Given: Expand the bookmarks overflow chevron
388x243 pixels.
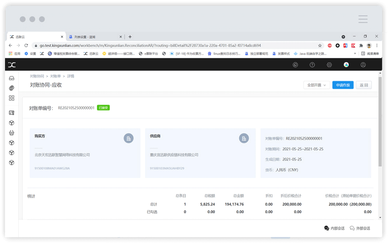Looking at the screenshot, I should [x=355, y=53].
